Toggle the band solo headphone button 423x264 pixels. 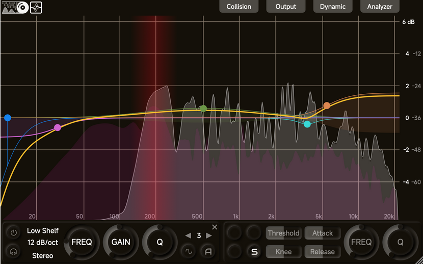[13, 251]
